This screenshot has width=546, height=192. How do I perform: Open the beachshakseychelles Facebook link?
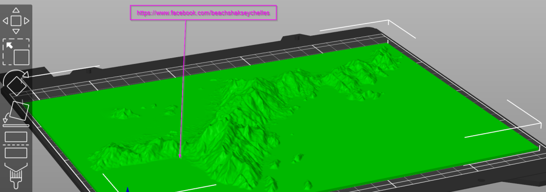(x=203, y=13)
